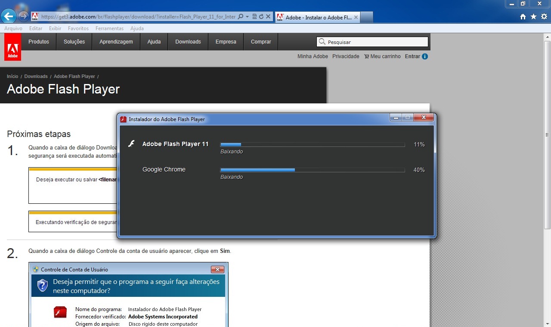The width and height of the screenshot is (551, 327).
Task: Restore down the browser window
Action: pos(523,3)
